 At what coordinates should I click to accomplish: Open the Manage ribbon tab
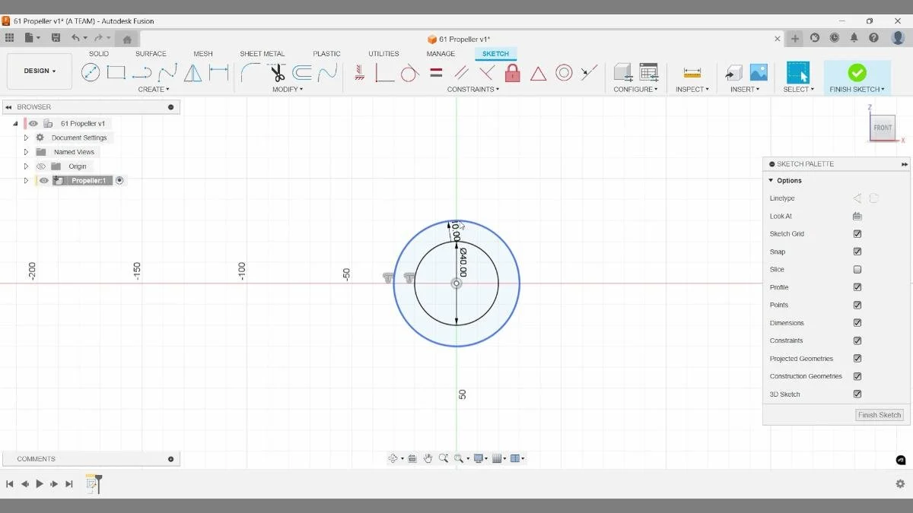tap(441, 53)
